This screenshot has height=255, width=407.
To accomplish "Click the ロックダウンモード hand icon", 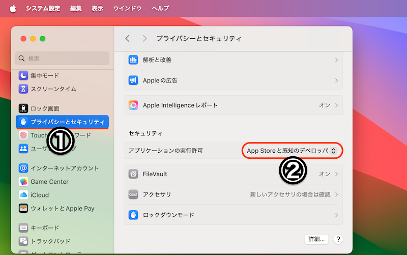I will click(133, 215).
